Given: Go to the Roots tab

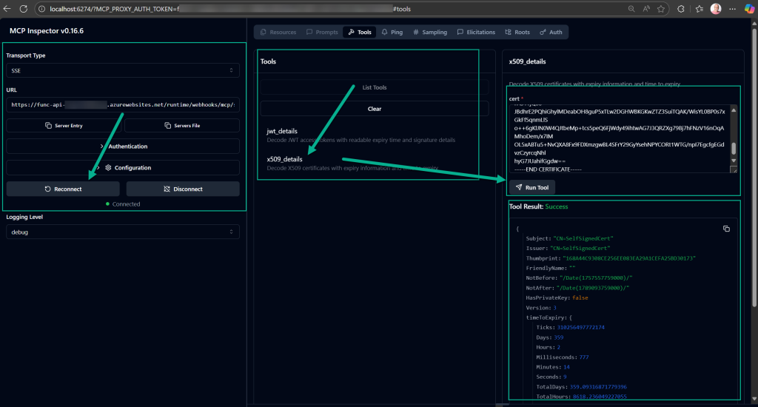Looking at the screenshot, I should pos(517,33).
